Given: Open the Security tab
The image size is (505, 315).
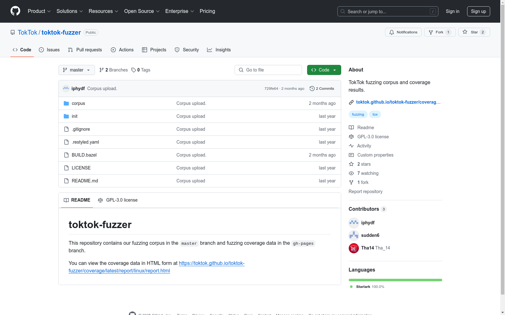Looking at the screenshot, I should coord(187,50).
